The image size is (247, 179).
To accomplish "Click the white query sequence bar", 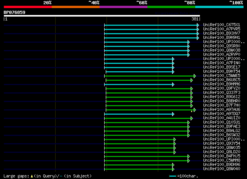I will pyautogui.click(x=102, y=16).
